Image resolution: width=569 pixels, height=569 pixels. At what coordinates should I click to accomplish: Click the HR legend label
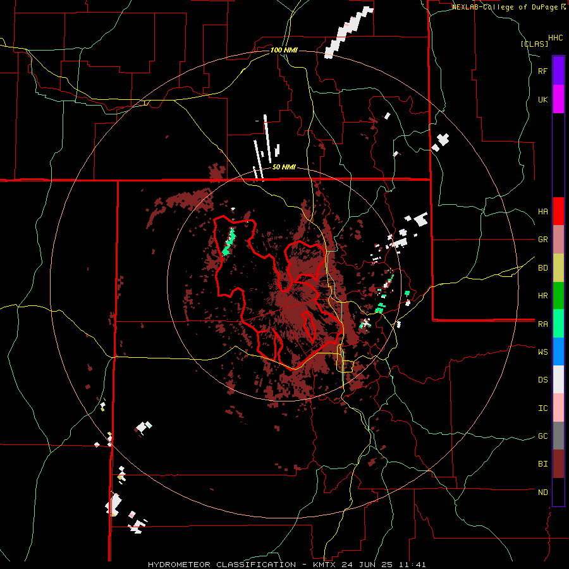[x=542, y=296]
